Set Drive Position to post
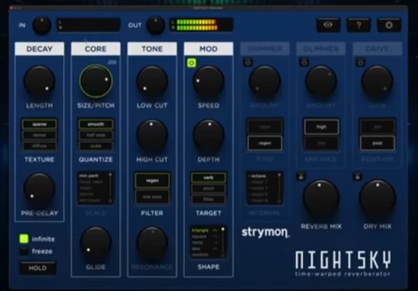Viewport: 418px width, 291px height. 377,143
